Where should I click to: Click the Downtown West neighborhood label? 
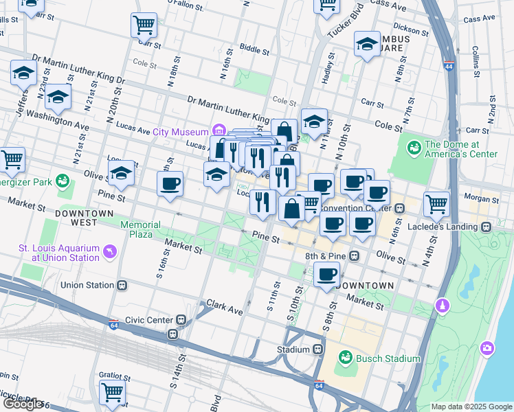pyautogui.click(x=85, y=218)
